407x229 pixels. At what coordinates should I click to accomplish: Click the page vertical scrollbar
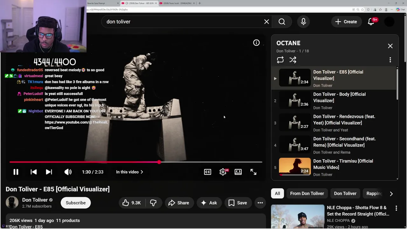[405, 38]
